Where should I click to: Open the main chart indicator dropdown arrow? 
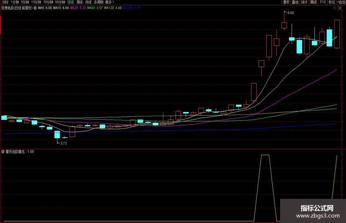point(35,8)
